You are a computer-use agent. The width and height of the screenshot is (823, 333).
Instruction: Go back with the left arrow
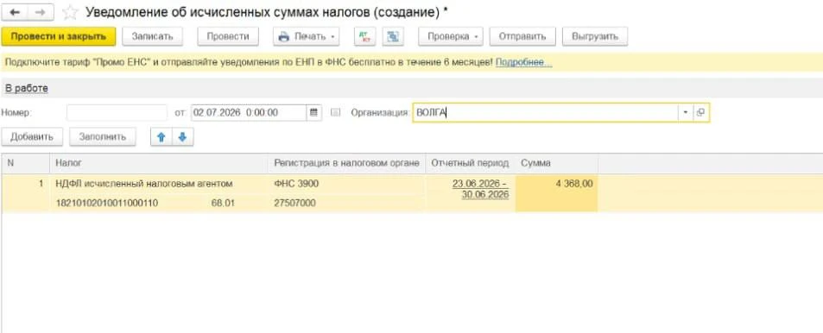pos(15,12)
